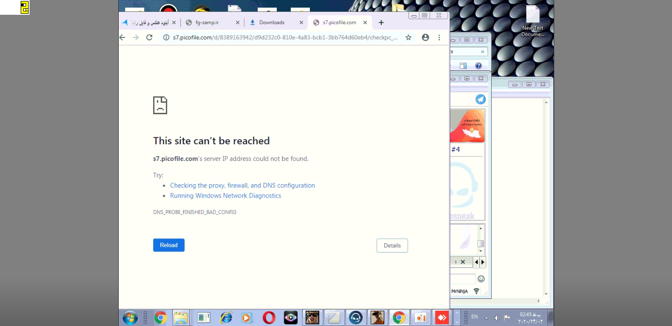Switch to the Persian upload site tab

coord(148,23)
